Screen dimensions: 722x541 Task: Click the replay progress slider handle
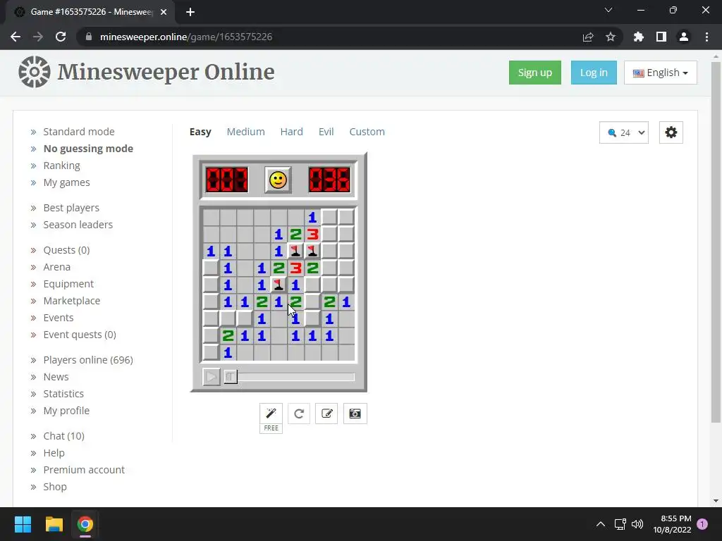[x=231, y=377]
